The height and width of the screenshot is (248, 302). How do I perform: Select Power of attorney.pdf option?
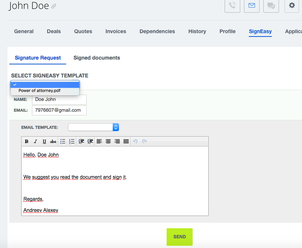[45, 90]
